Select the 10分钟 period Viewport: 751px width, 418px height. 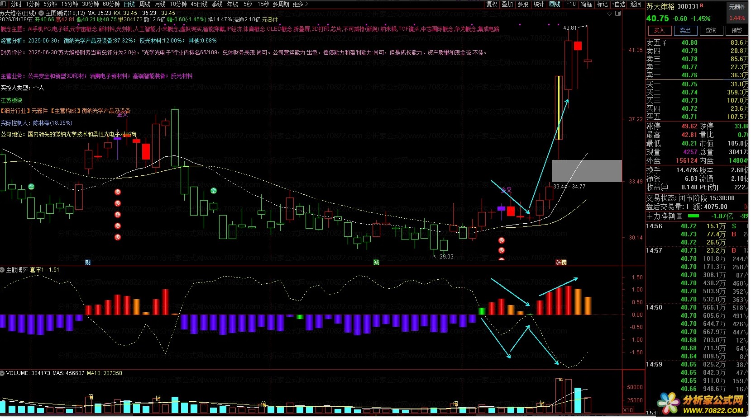click(x=178, y=4)
